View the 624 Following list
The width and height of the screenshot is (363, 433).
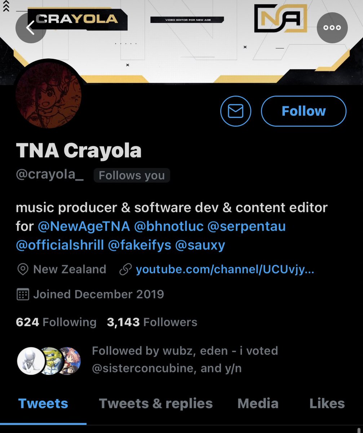pyautogui.click(x=56, y=322)
